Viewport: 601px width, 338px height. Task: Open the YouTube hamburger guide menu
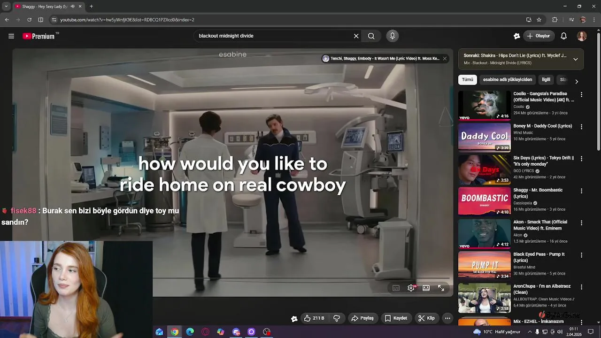[x=11, y=36]
